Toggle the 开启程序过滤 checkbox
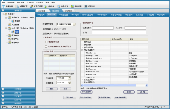This screenshot has width=170, height=109. (46, 42)
